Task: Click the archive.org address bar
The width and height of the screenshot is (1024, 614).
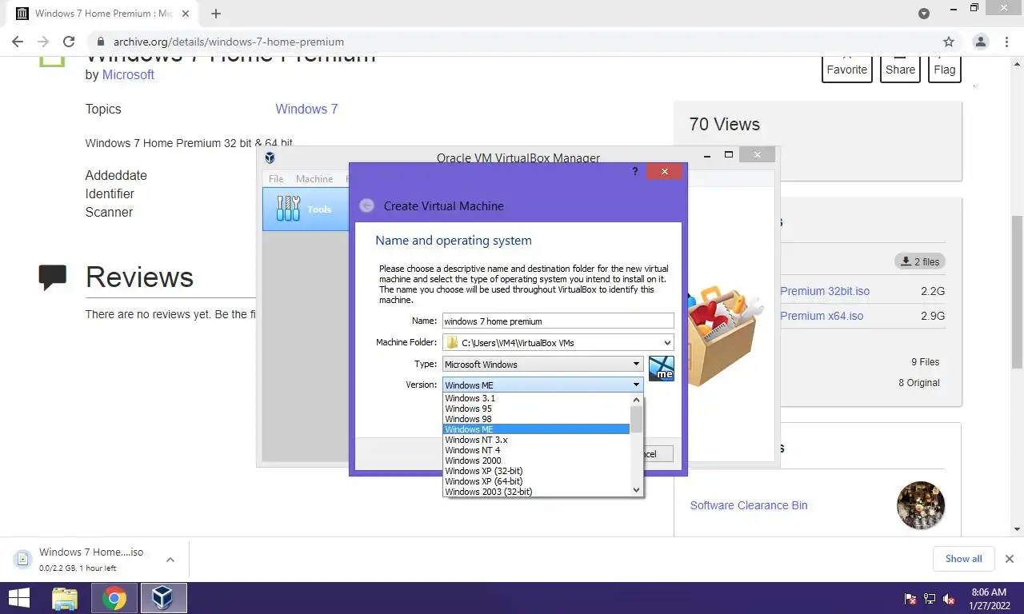Action: point(512,42)
